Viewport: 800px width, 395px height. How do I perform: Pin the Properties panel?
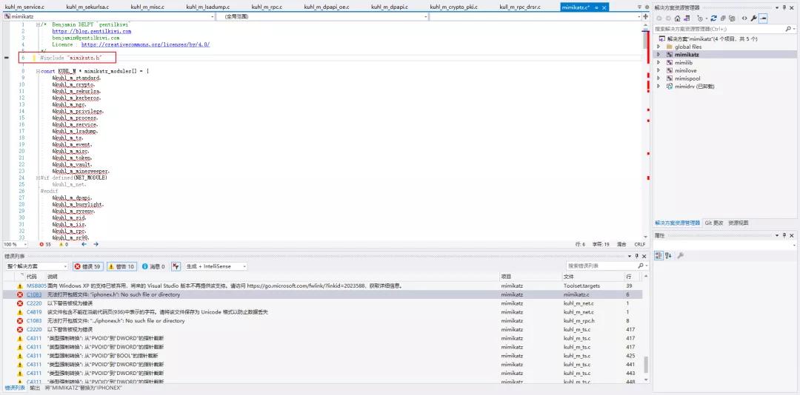tap(784, 235)
